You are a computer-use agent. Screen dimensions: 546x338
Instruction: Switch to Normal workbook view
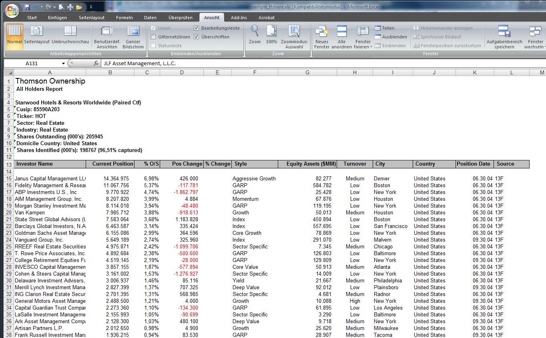point(14,36)
